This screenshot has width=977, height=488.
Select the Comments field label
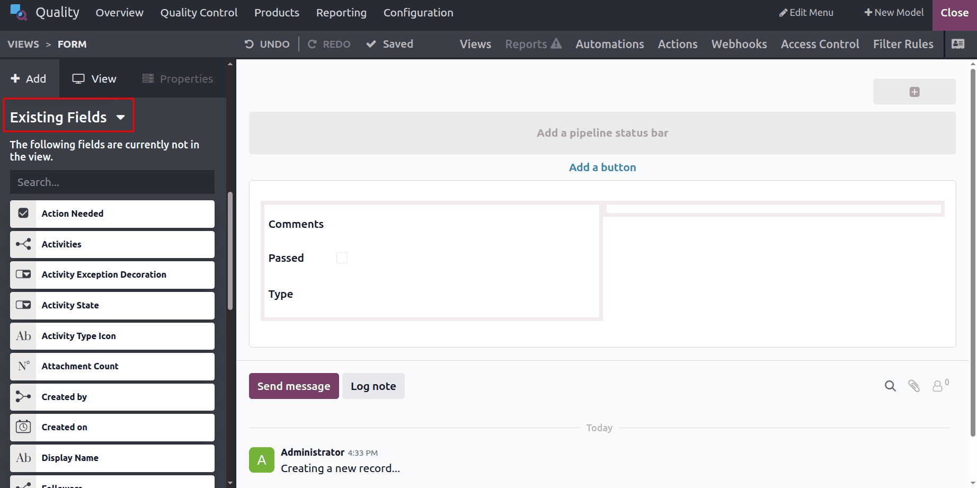point(296,224)
